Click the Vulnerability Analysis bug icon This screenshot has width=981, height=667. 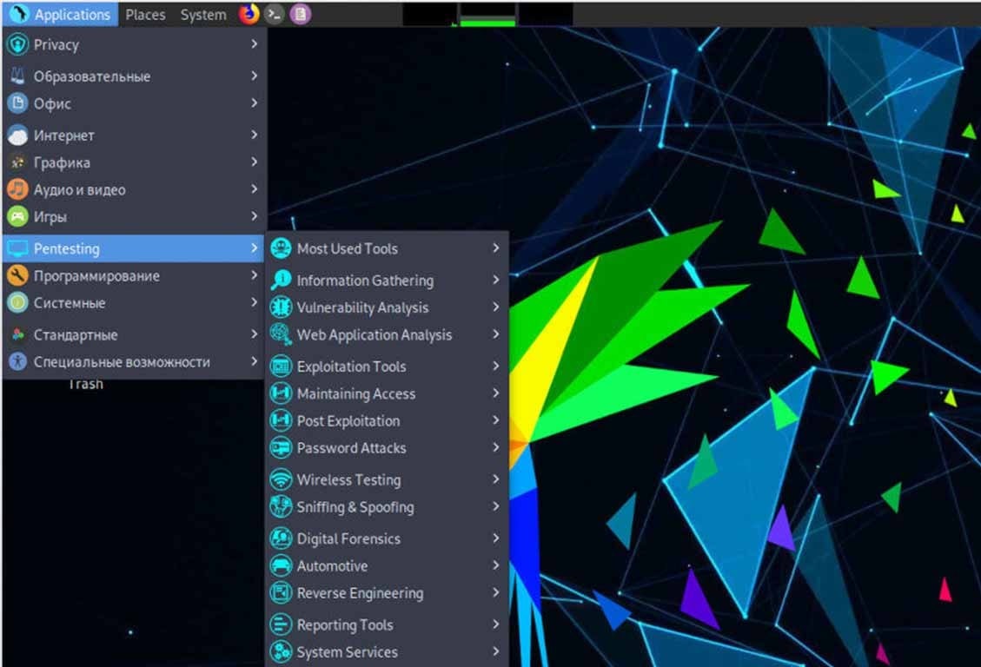coord(281,307)
